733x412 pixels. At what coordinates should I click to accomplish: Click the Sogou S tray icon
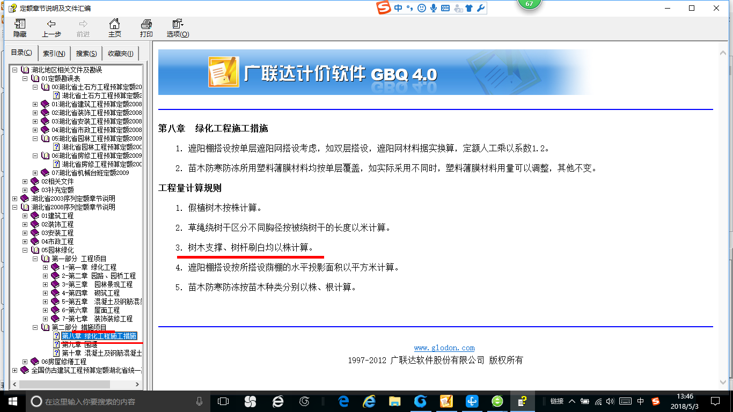click(655, 401)
